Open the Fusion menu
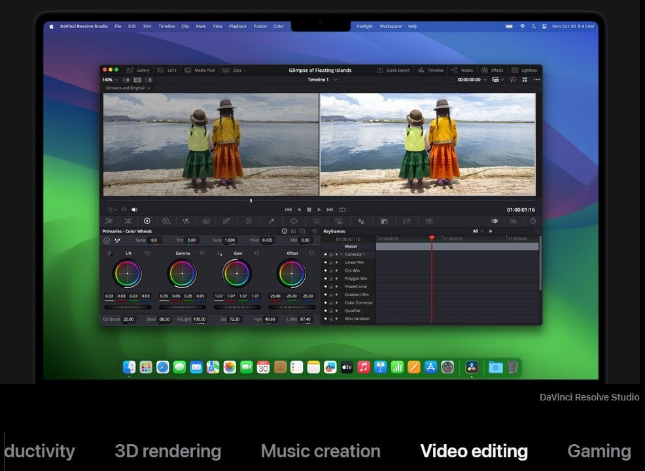Image resolution: width=645 pixels, height=471 pixels. [x=260, y=26]
